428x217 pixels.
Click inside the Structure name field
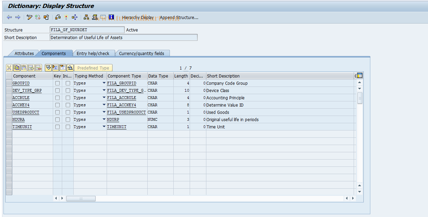coord(87,30)
